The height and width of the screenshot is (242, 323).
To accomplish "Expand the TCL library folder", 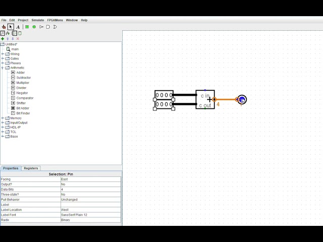I will point(3,132).
